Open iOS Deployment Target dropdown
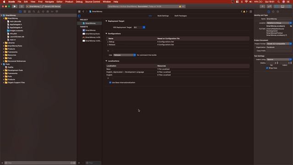 click(x=144, y=27)
